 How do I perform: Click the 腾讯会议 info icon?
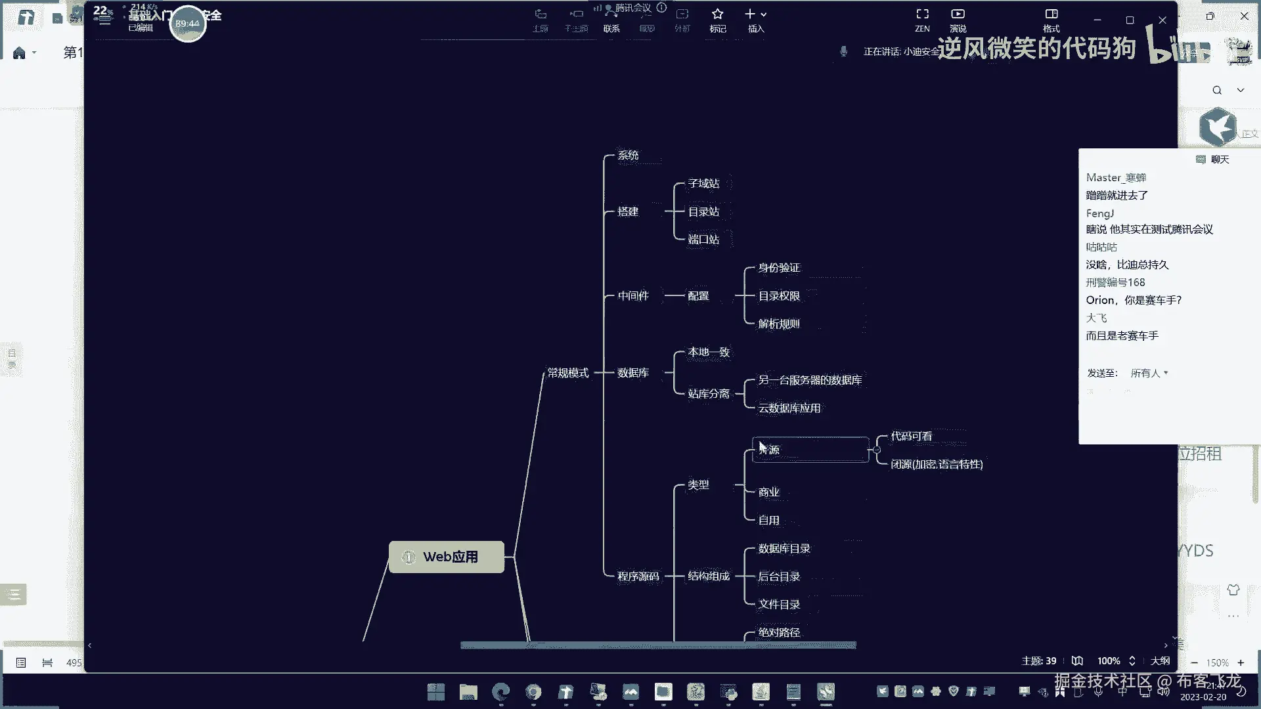click(x=661, y=8)
